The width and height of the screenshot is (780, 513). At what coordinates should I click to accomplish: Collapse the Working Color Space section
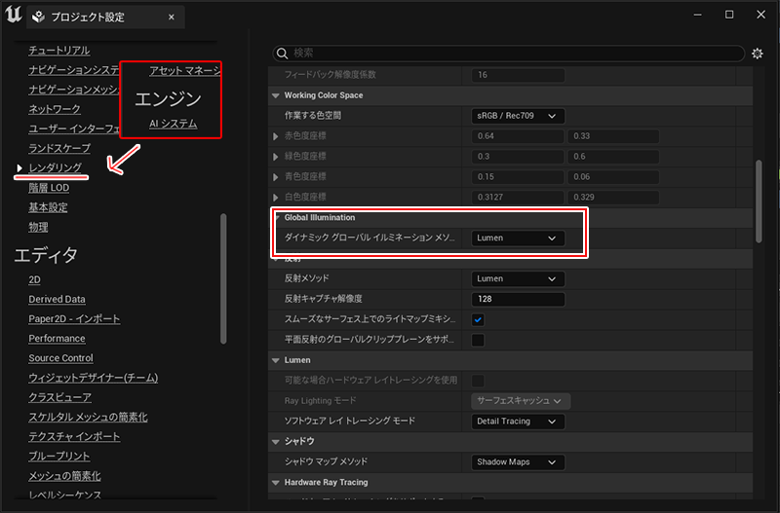pyautogui.click(x=275, y=95)
